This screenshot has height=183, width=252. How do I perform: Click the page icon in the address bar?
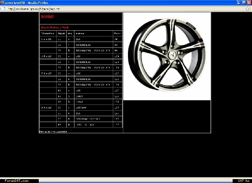pos(4,9)
